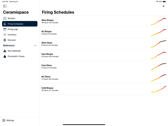
Task: Click the Slow Glaze temperature curve thumbnail
Action: (x=159, y=44)
